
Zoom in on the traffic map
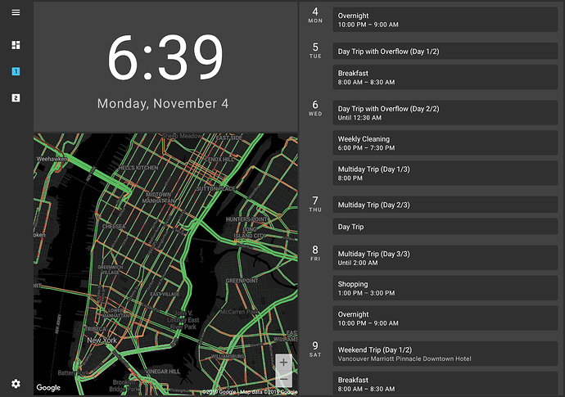pos(283,363)
